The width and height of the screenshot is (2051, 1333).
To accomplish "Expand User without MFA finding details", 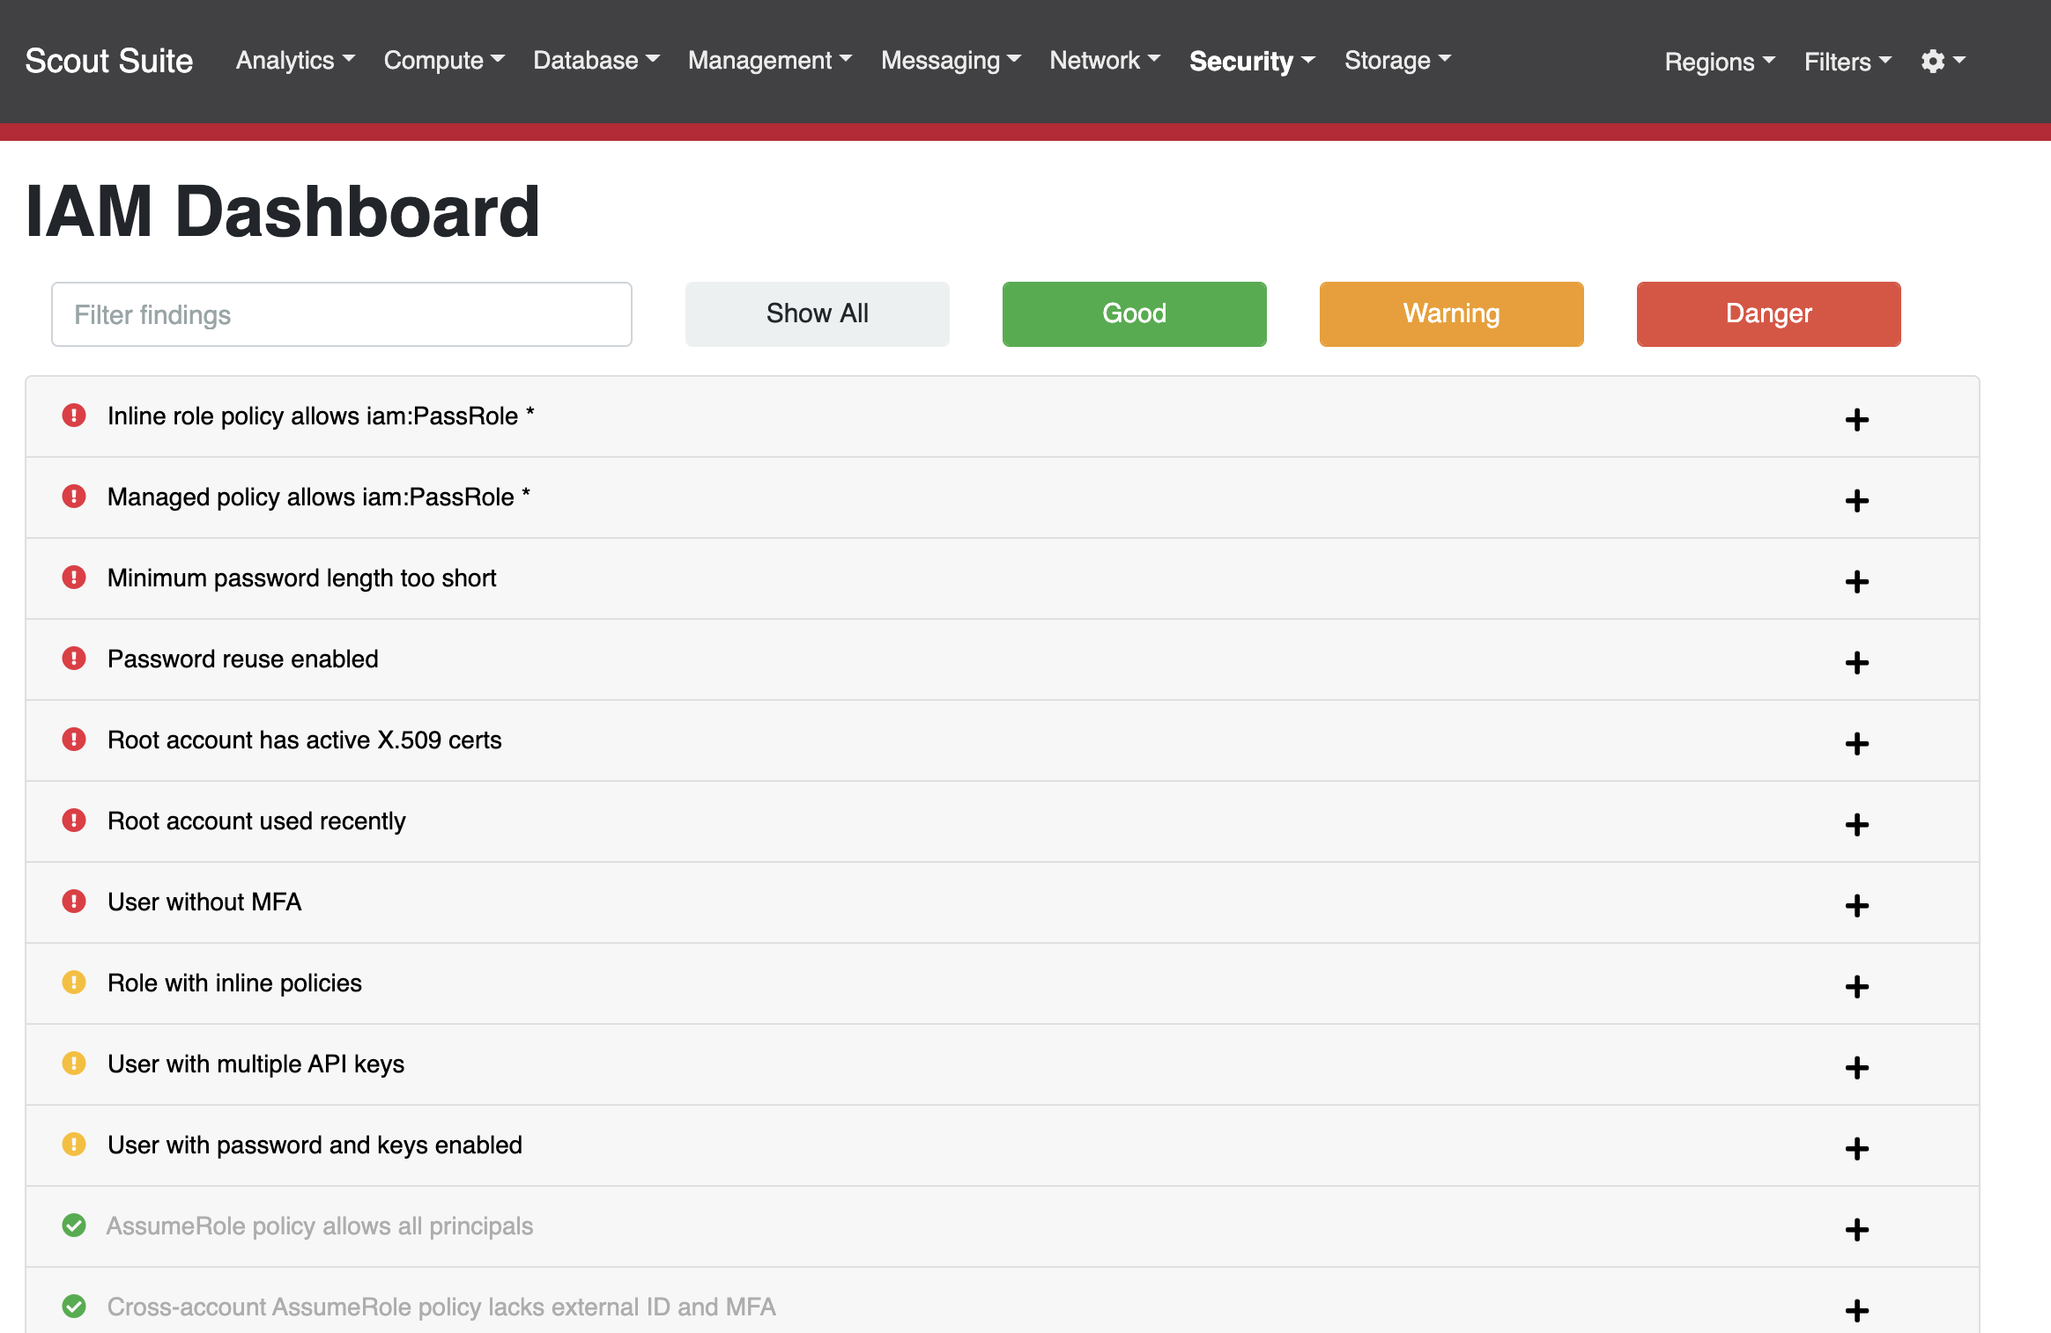I will point(1857,906).
